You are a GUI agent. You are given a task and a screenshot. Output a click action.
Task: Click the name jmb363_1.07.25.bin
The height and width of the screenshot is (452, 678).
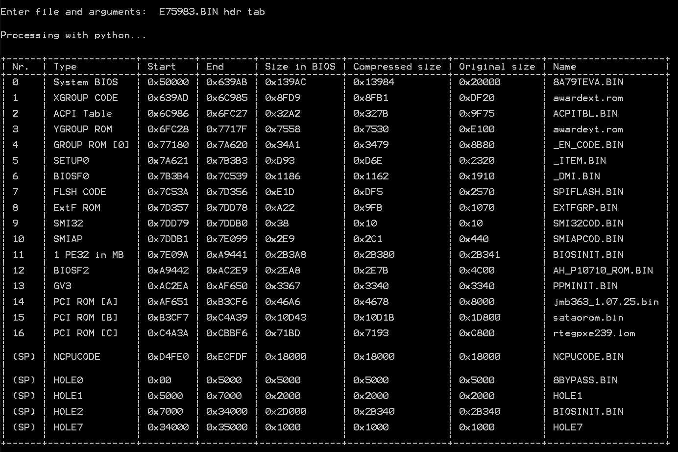[606, 302]
